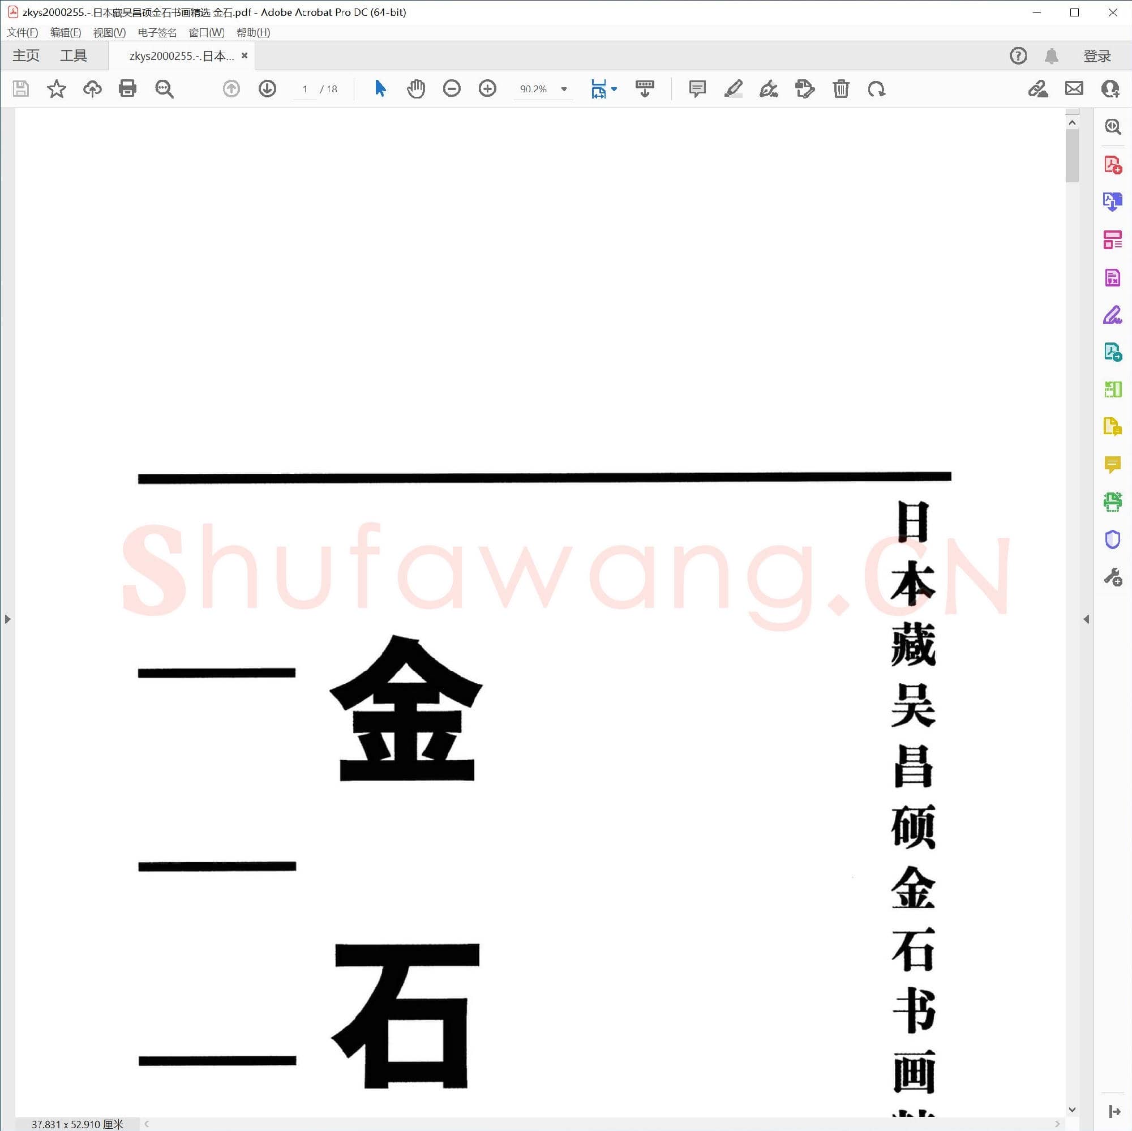Viewport: 1132px width, 1131px height.
Task: Open the zoom percentage dropdown
Action: coord(564,89)
